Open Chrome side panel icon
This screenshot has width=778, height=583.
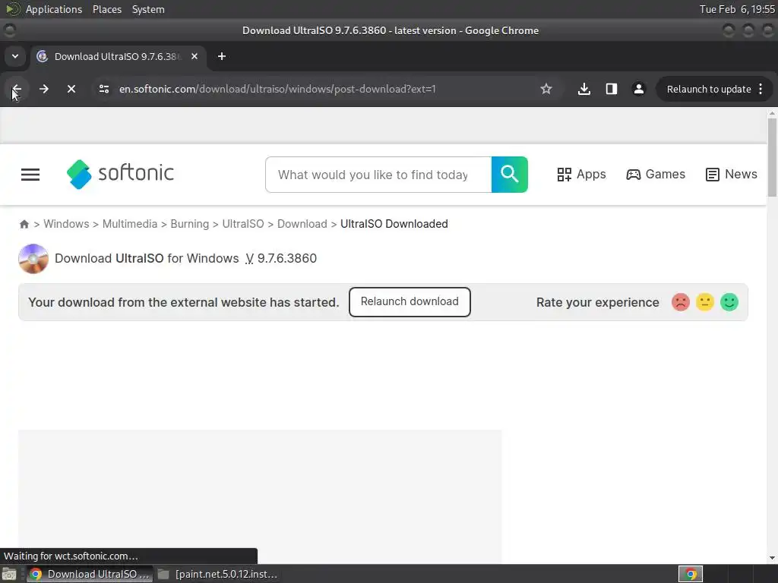[612, 90]
